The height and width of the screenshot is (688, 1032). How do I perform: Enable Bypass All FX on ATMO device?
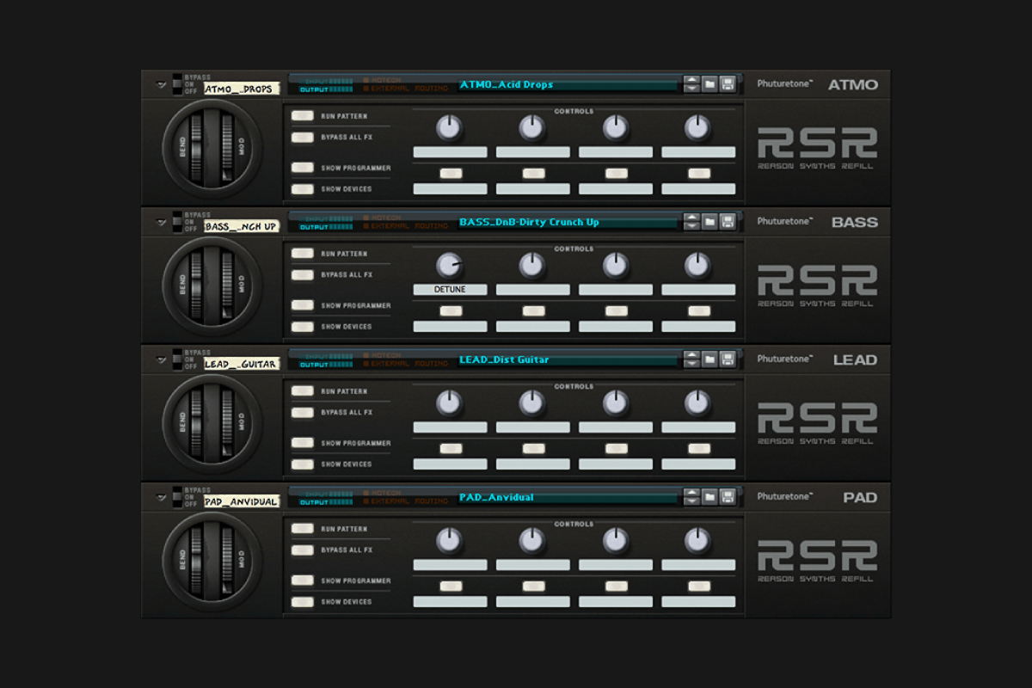(x=302, y=138)
